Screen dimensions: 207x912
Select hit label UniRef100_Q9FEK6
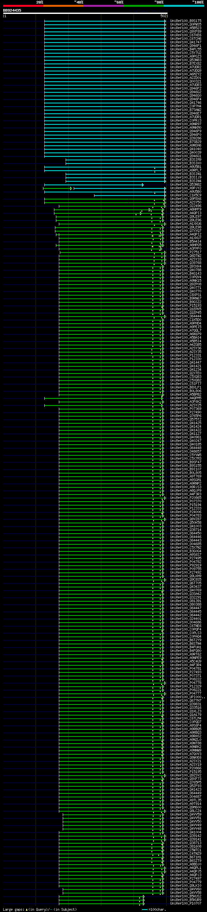coord(186,199)
